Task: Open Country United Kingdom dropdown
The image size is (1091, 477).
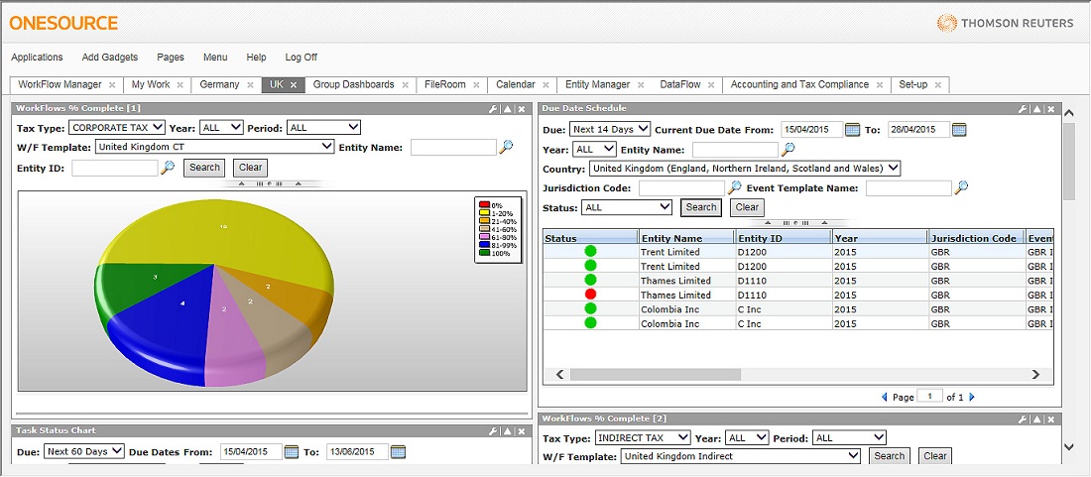Action: click(745, 169)
